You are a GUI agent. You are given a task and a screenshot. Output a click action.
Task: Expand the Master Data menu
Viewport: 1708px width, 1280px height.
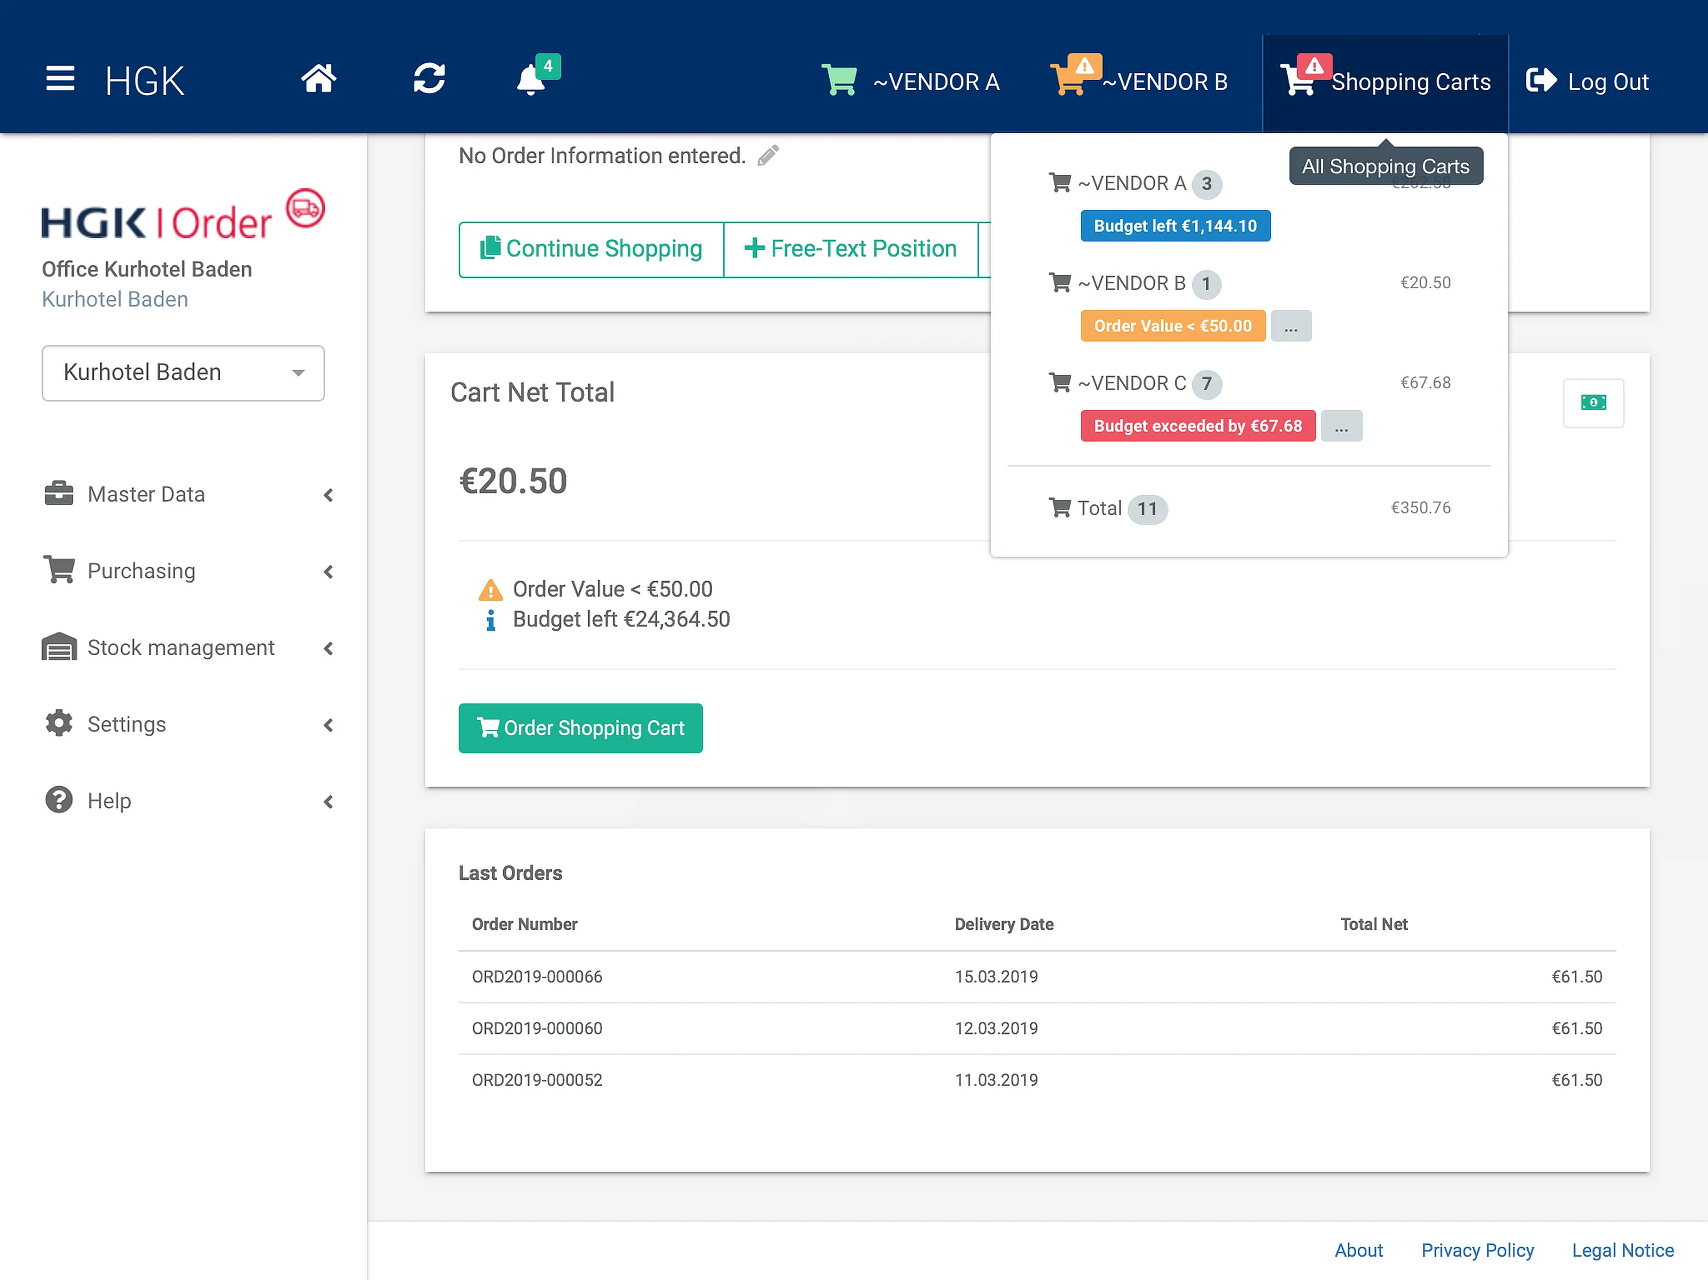point(189,494)
